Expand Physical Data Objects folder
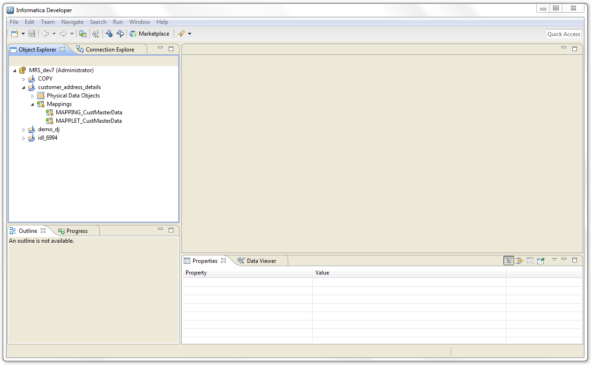Screen dimensions: 591x365 pos(32,96)
